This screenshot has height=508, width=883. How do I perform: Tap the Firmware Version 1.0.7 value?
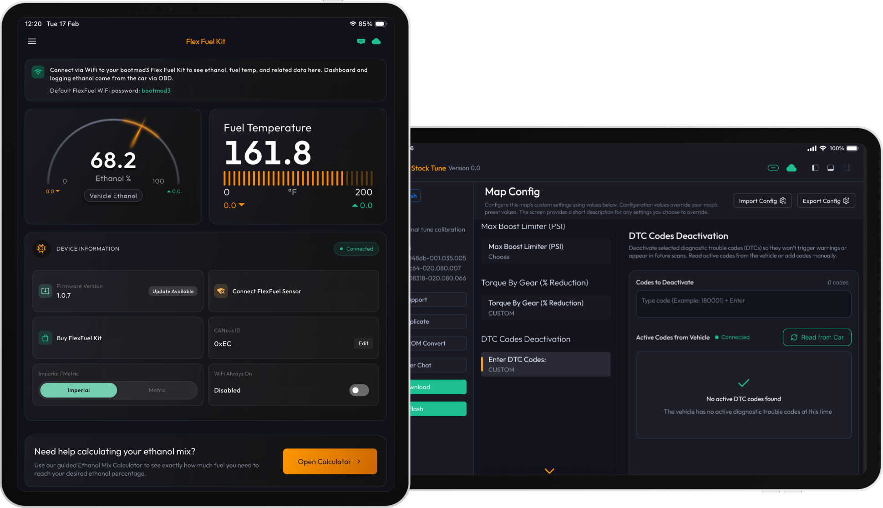(64, 296)
